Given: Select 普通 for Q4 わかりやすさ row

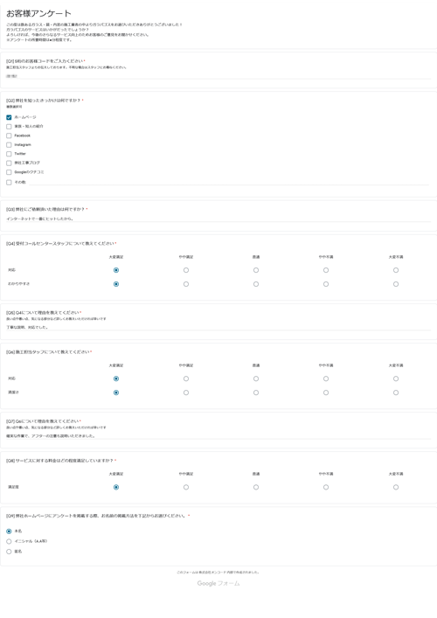Looking at the screenshot, I should (256, 284).
